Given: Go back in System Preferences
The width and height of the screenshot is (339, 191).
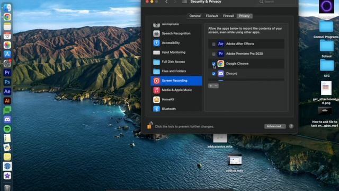Looking at the screenshot, I should point(166,2).
